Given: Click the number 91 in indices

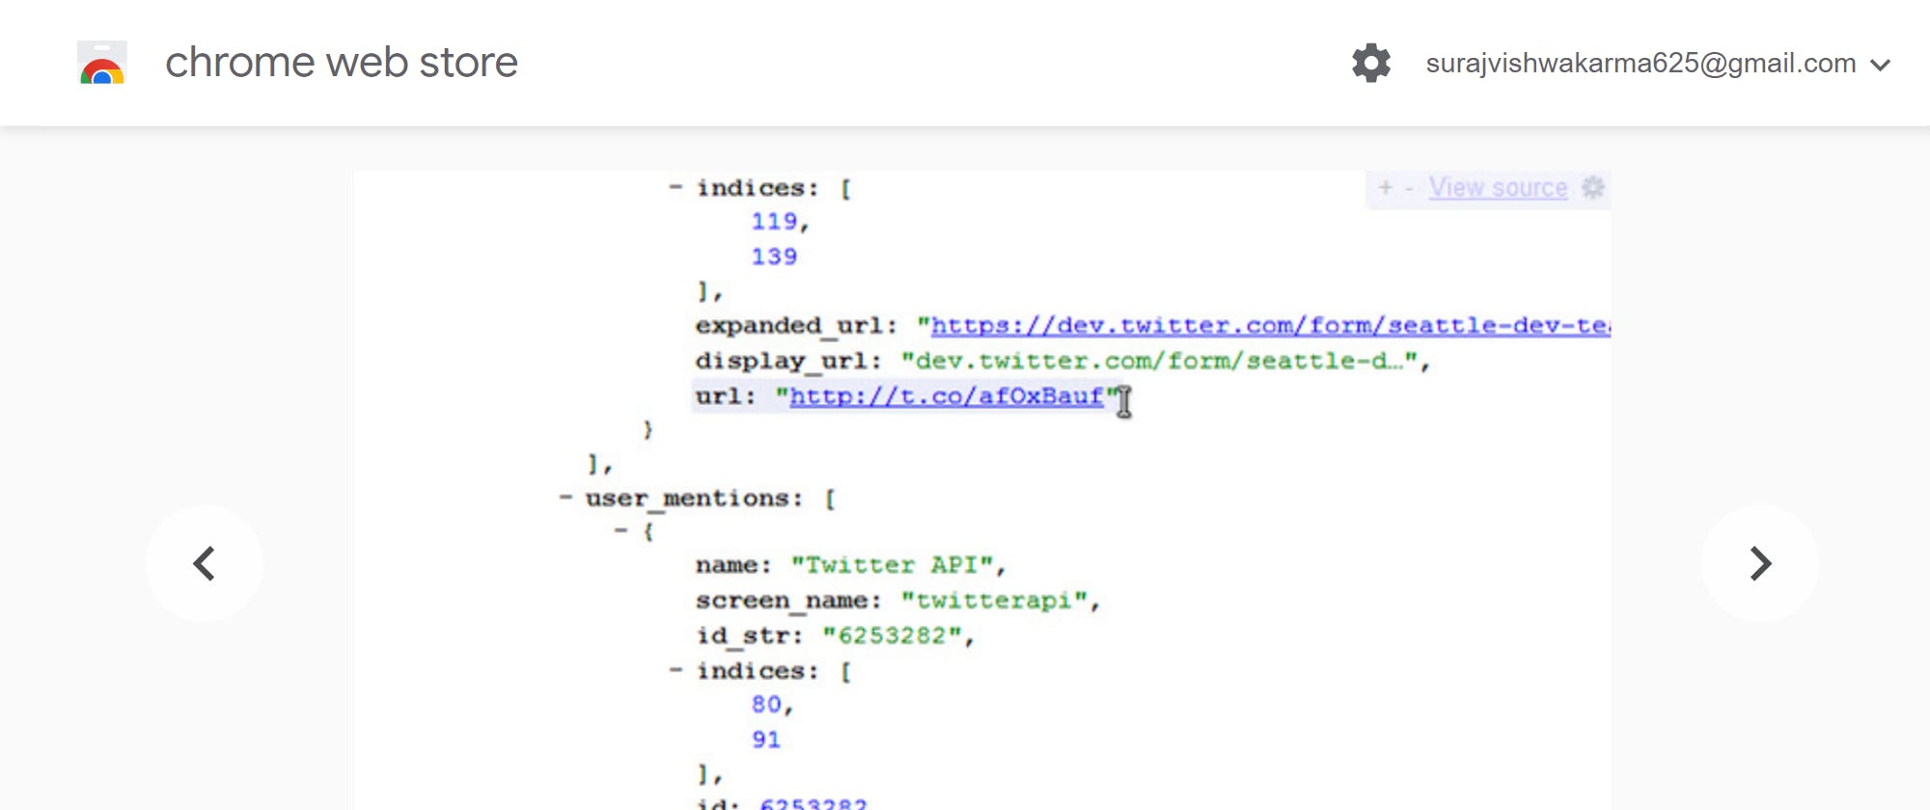Looking at the screenshot, I should (766, 740).
